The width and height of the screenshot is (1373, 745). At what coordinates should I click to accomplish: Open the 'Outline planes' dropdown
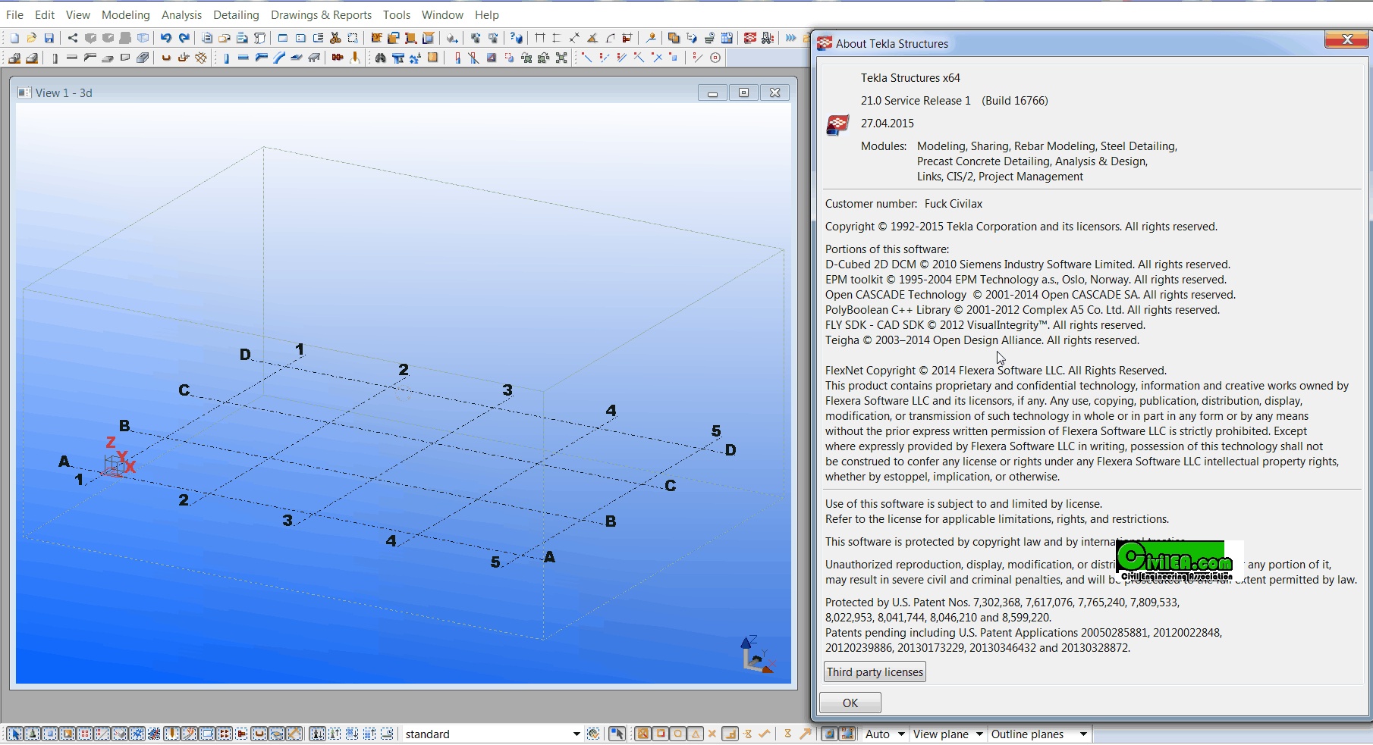click(1083, 734)
